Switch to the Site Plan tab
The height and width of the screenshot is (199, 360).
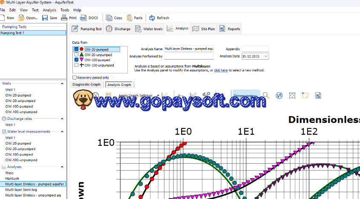tap(203, 29)
